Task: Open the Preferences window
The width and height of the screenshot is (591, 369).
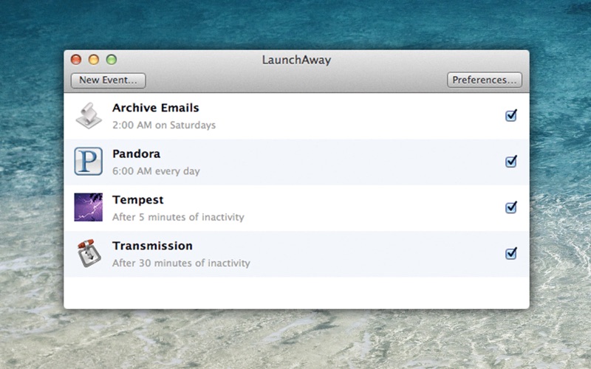Action: (485, 80)
